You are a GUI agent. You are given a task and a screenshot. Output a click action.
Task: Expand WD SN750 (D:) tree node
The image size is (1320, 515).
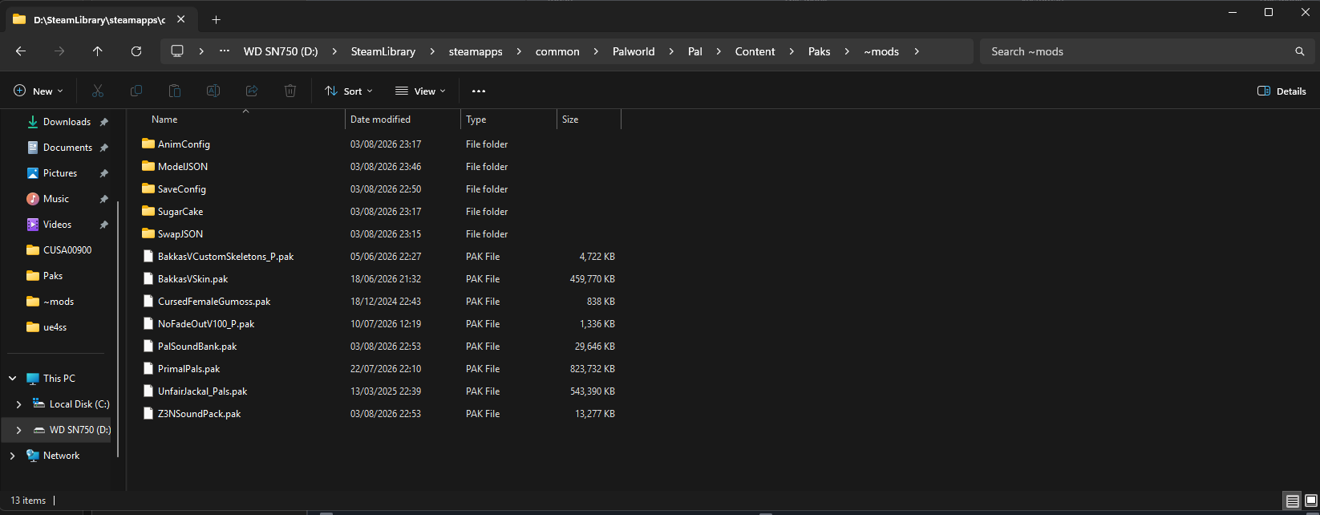pyautogui.click(x=18, y=430)
